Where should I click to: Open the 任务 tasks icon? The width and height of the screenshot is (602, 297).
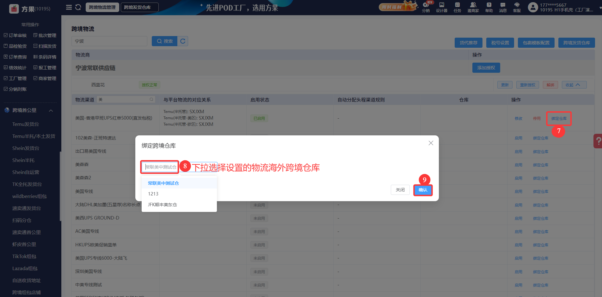pos(458,7)
